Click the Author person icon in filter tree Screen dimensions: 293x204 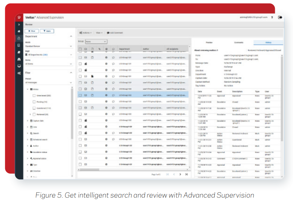pyautogui.click(x=31, y=146)
